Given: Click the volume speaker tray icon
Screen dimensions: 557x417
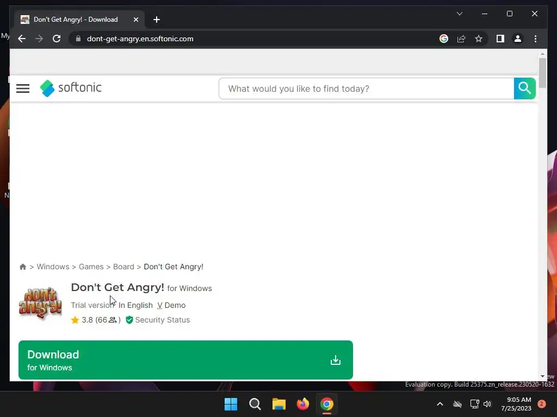Looking at the screenshot, I should click(x=487, y=404).
